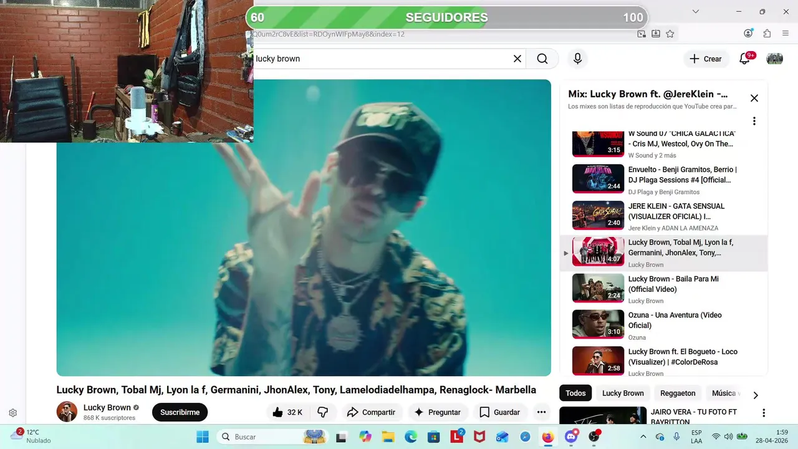The width and height of the screenshot is (798, 449).
Task: Open McAfee from the taskbar
Action: coord(479,437)
